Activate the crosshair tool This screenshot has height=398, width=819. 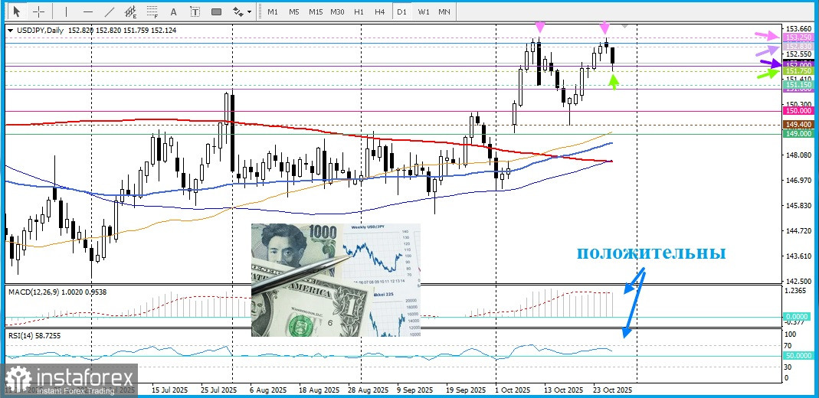pyautogui.click(x=38, y=11)
